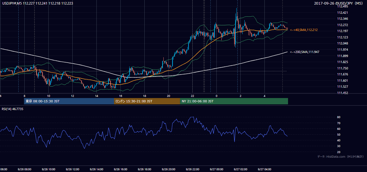367x172 pixels.
Task: Click the 9/26 20:00 timestamp
Action: tap(168, 169)
